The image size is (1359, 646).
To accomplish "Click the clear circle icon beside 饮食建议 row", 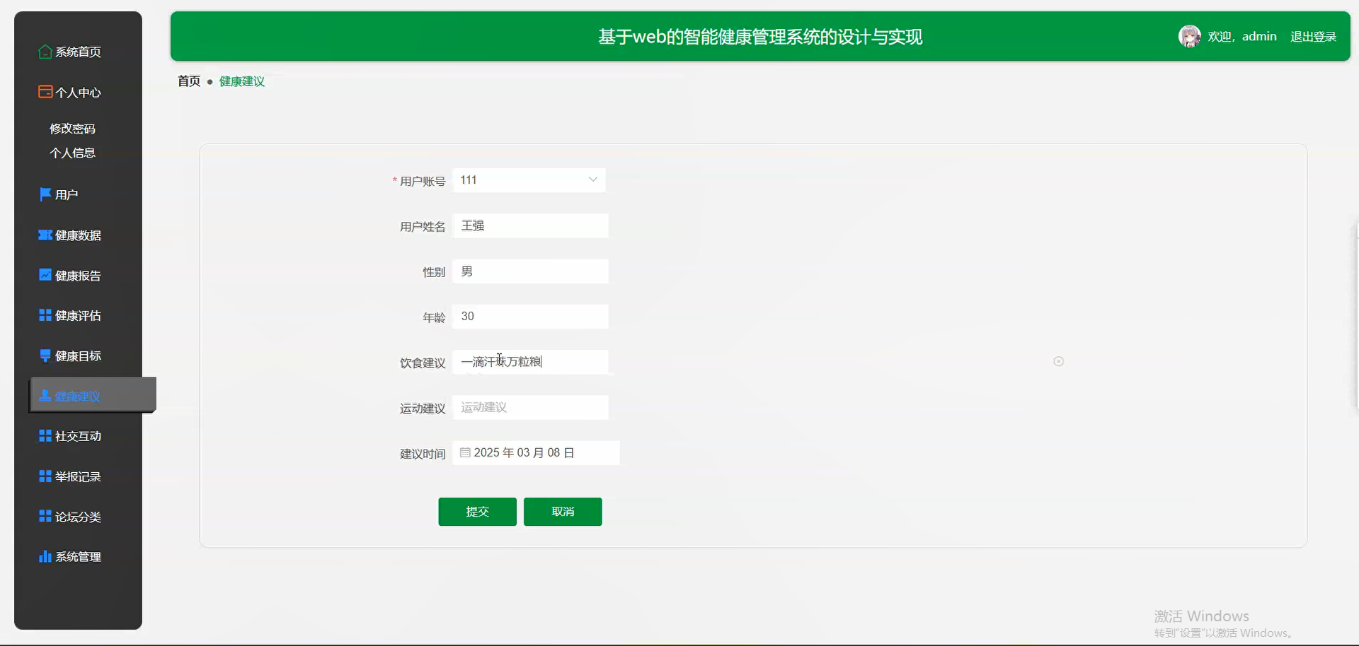I will 1058,361.
